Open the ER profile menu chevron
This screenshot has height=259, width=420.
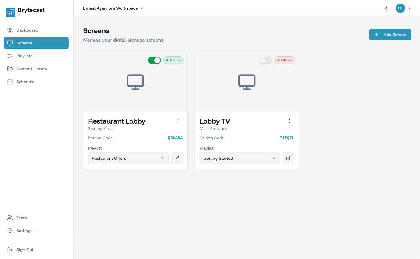coord(409,8)
